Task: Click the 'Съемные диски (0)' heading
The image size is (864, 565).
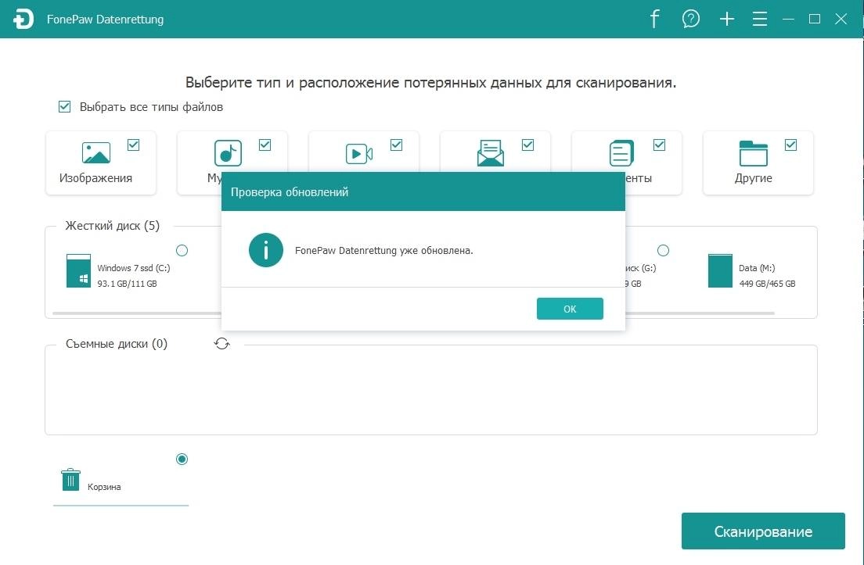Action: (x=117, y=344)
